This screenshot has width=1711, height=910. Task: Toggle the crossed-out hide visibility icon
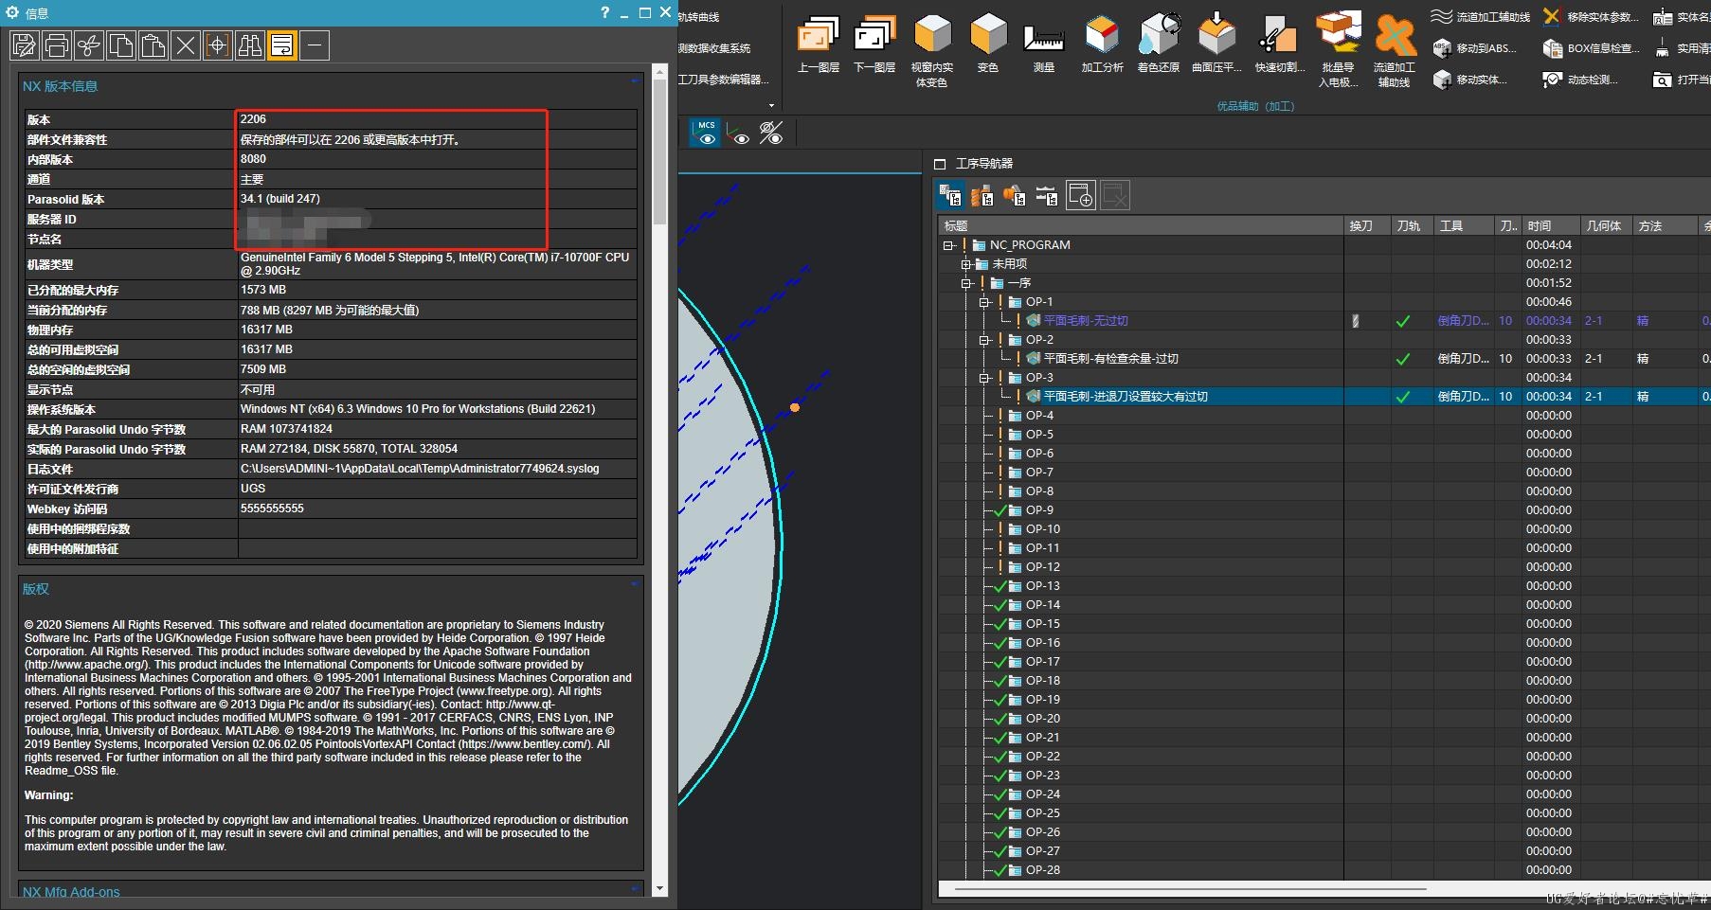771,133
